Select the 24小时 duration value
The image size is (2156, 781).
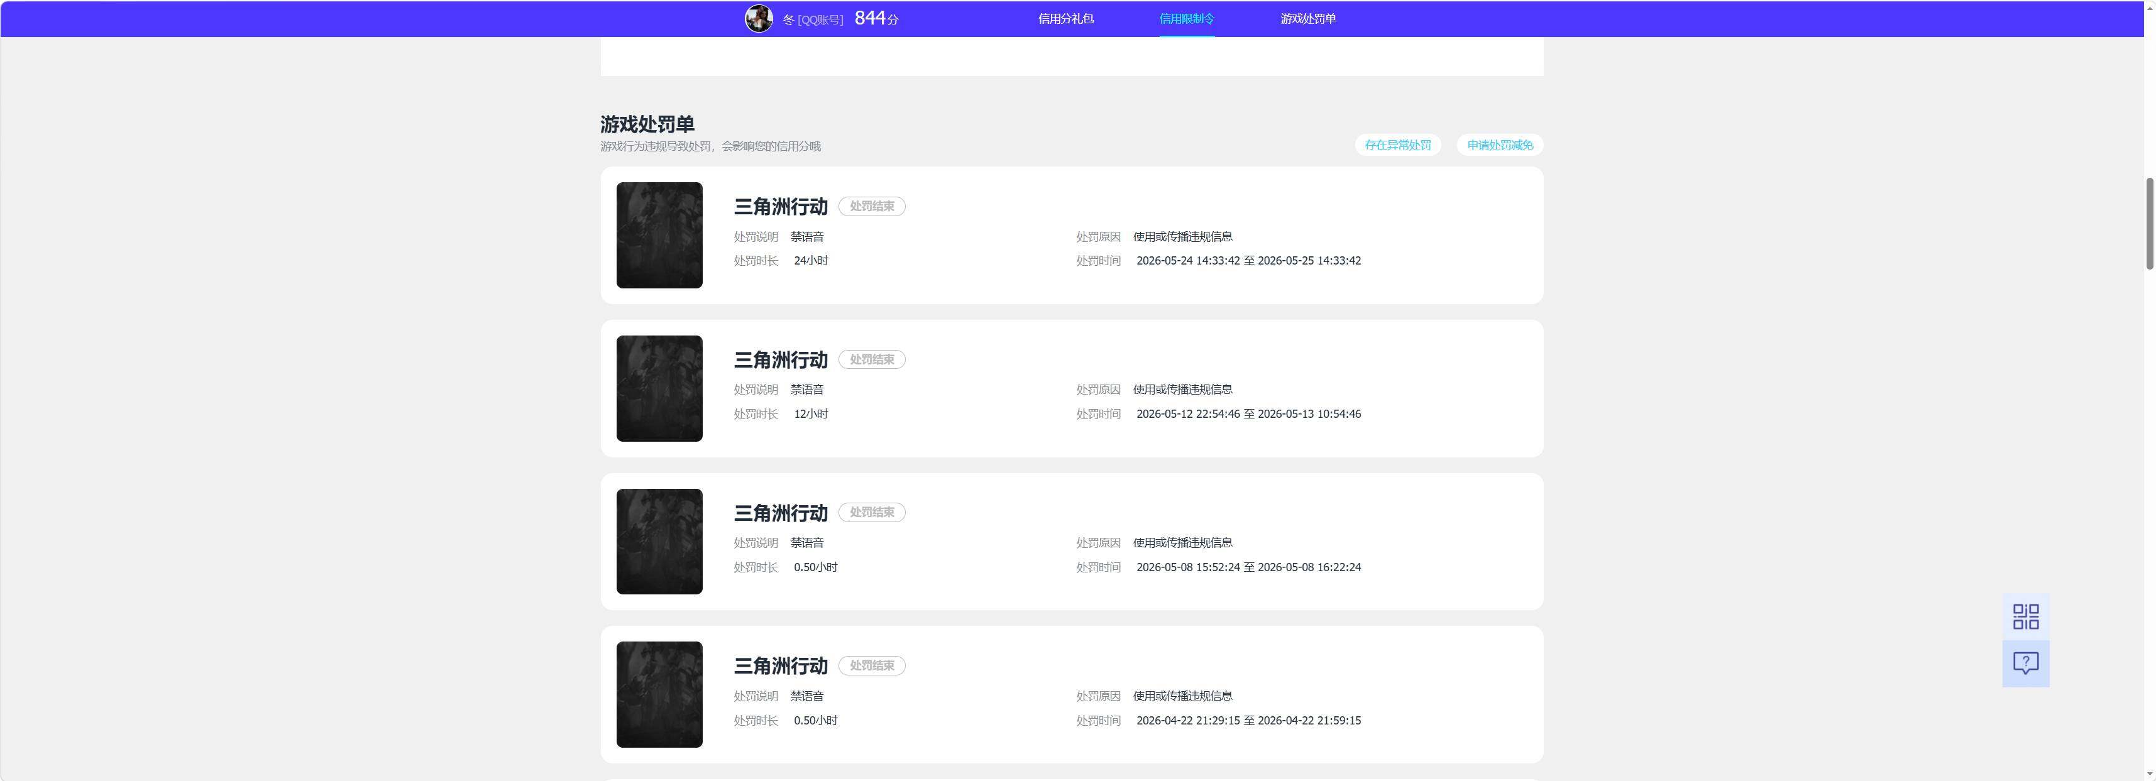tap(811, 261)
